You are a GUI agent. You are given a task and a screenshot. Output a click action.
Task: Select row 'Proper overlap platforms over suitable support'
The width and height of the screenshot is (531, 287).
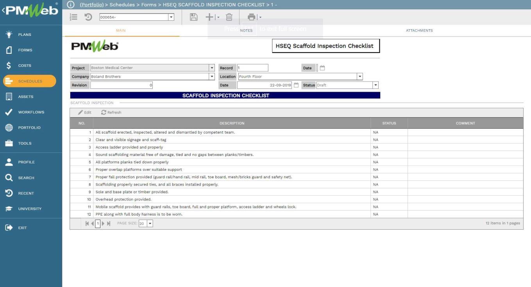click(297, 170)
